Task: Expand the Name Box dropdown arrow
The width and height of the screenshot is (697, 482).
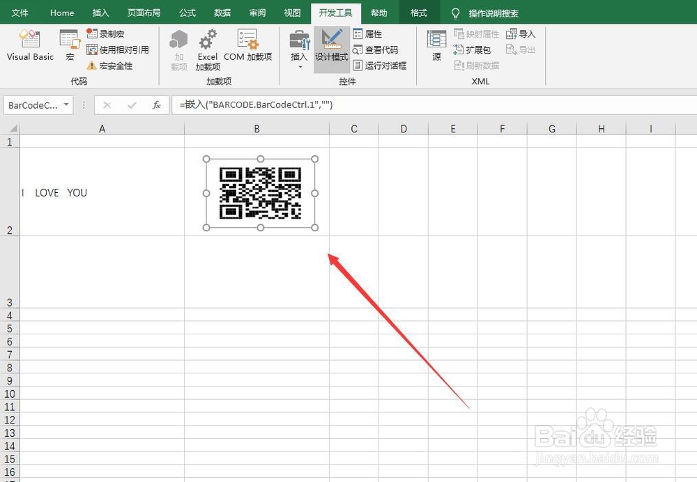Action: tap(66, 105)
